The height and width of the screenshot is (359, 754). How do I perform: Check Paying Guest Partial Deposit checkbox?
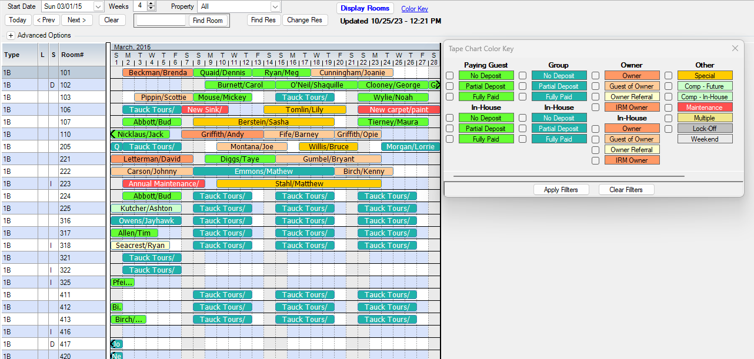pos(449,86)
